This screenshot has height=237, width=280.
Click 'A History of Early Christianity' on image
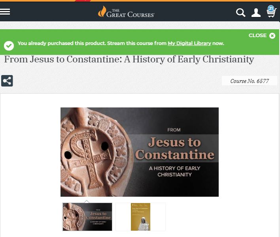click(174, 171)
